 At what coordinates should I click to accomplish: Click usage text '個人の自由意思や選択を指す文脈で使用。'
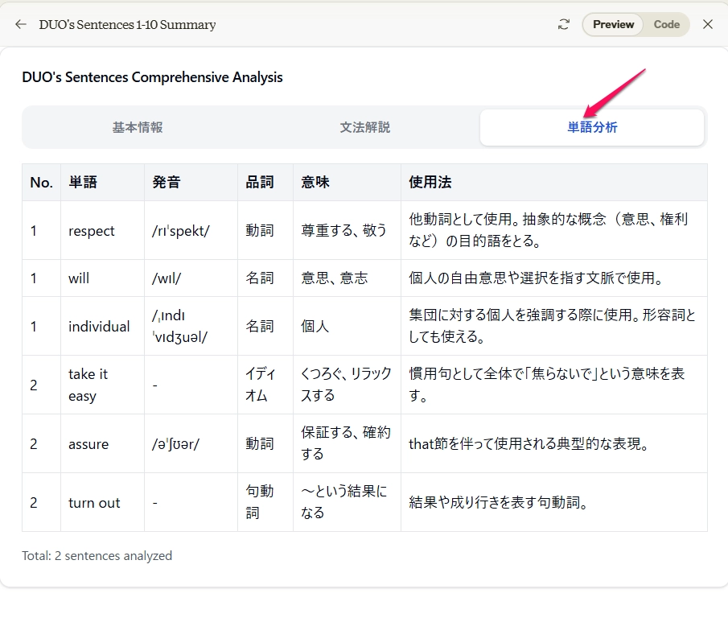tap(536, 278)
